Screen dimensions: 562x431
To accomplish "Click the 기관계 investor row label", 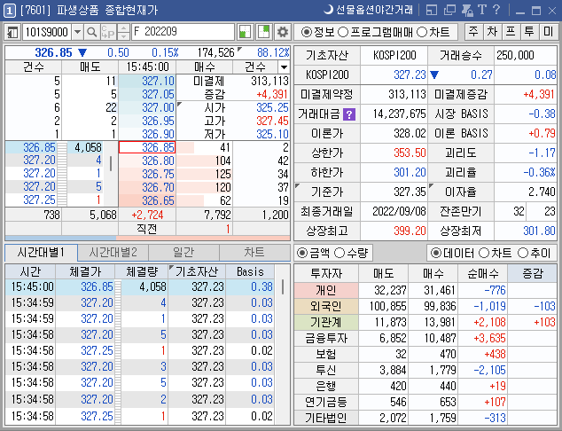I will (326, 322).
